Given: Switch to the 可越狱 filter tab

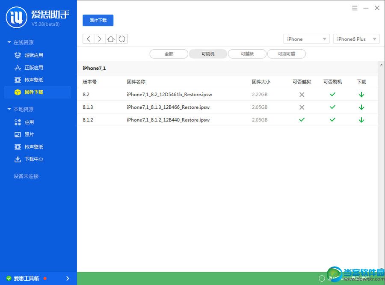Looking at the screenshot, I should 247,54.
